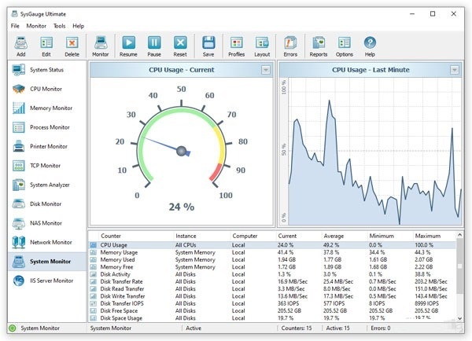Open the Tools menu
The image size is (472, 341).
(x=60, y=26)
